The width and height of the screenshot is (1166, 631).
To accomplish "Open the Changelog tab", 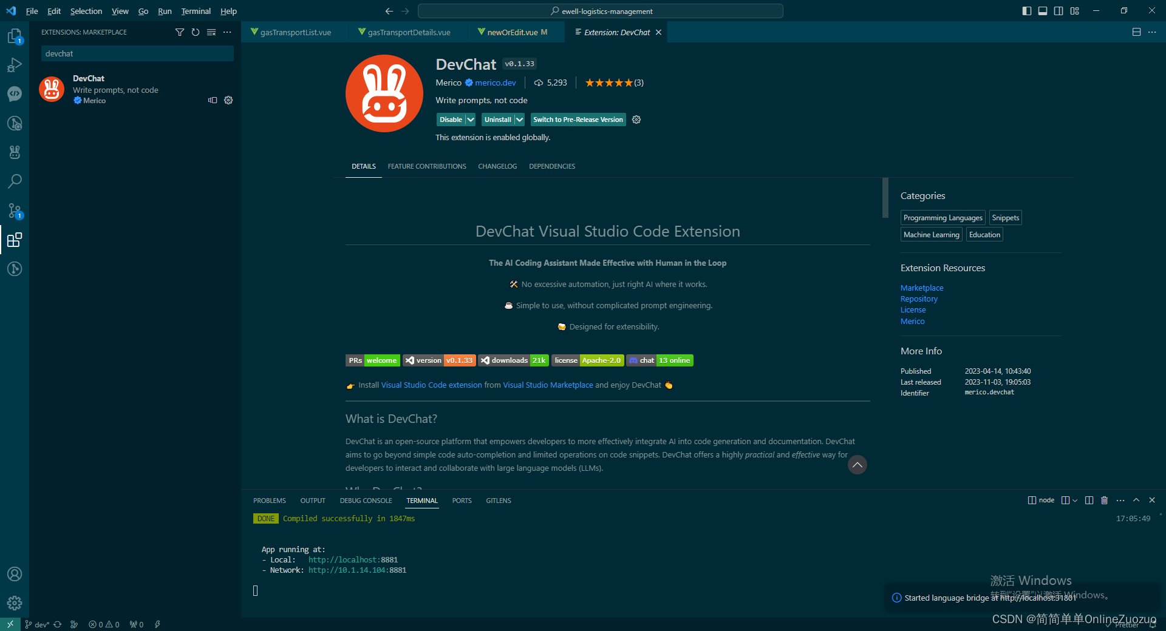I will coord(497,166).
